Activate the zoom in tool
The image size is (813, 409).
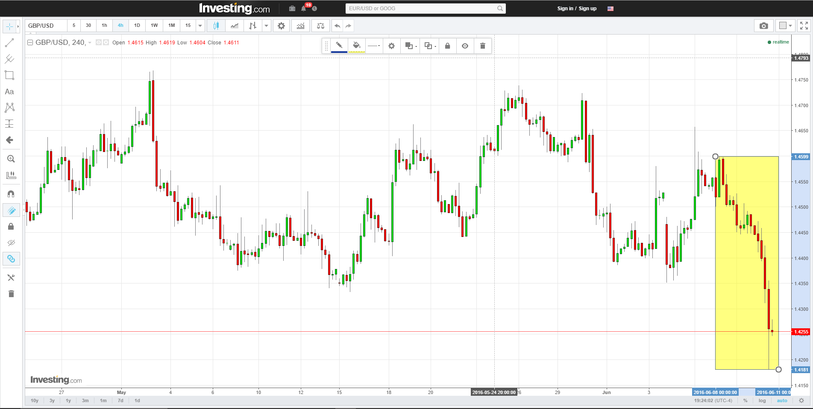pyautogui.click(x=11, y=159)
